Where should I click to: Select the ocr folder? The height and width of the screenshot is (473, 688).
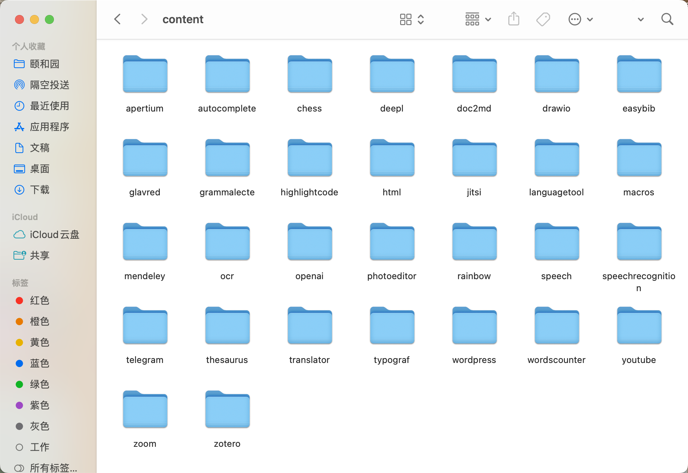click(x=227, y=242)
